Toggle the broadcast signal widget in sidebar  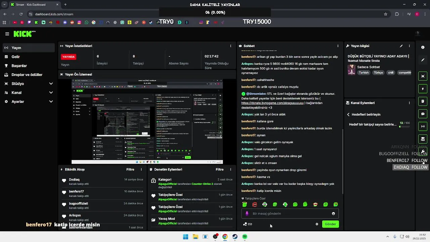point(423,126)
